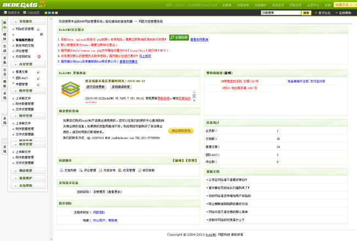Open 我发布的文档 in the sidebar

coord(25,45)
